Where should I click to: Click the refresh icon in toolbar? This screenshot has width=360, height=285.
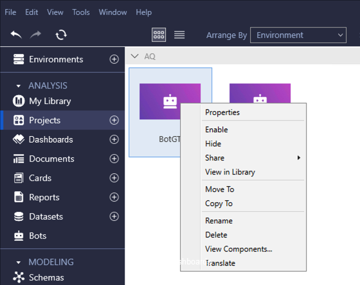click(61, 35)
